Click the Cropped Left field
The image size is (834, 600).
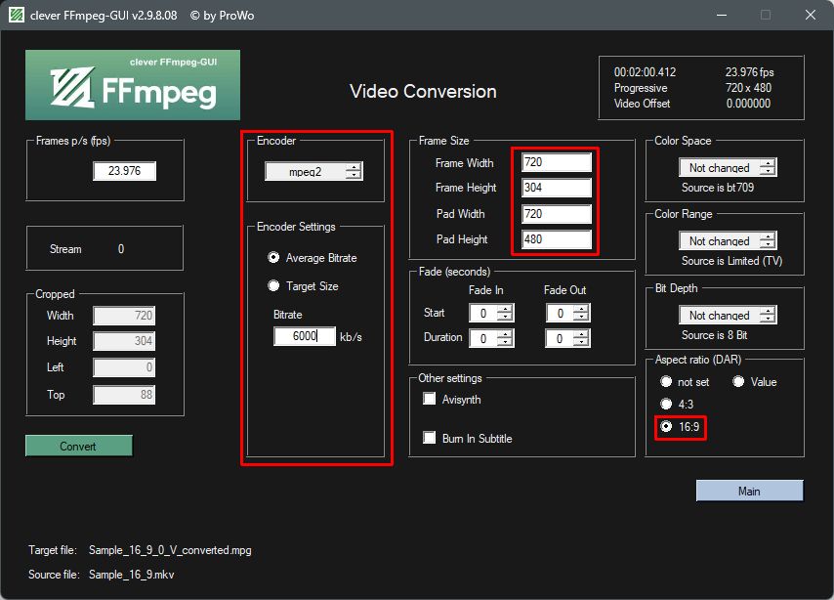coord(124,366)
